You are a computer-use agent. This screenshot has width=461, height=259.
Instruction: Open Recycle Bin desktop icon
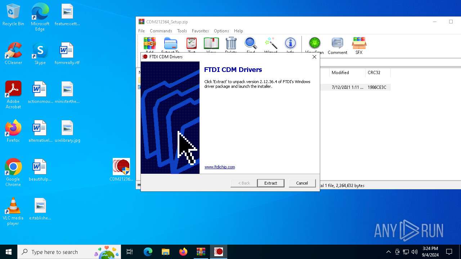click(13, 15)
